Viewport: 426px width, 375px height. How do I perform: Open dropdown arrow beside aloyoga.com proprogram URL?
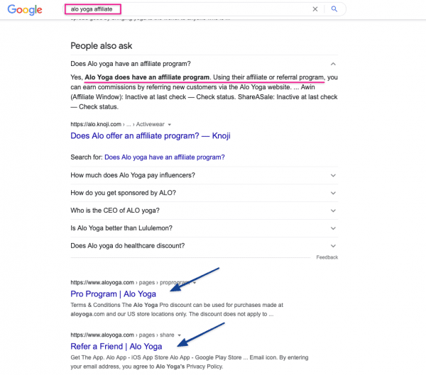195,283
